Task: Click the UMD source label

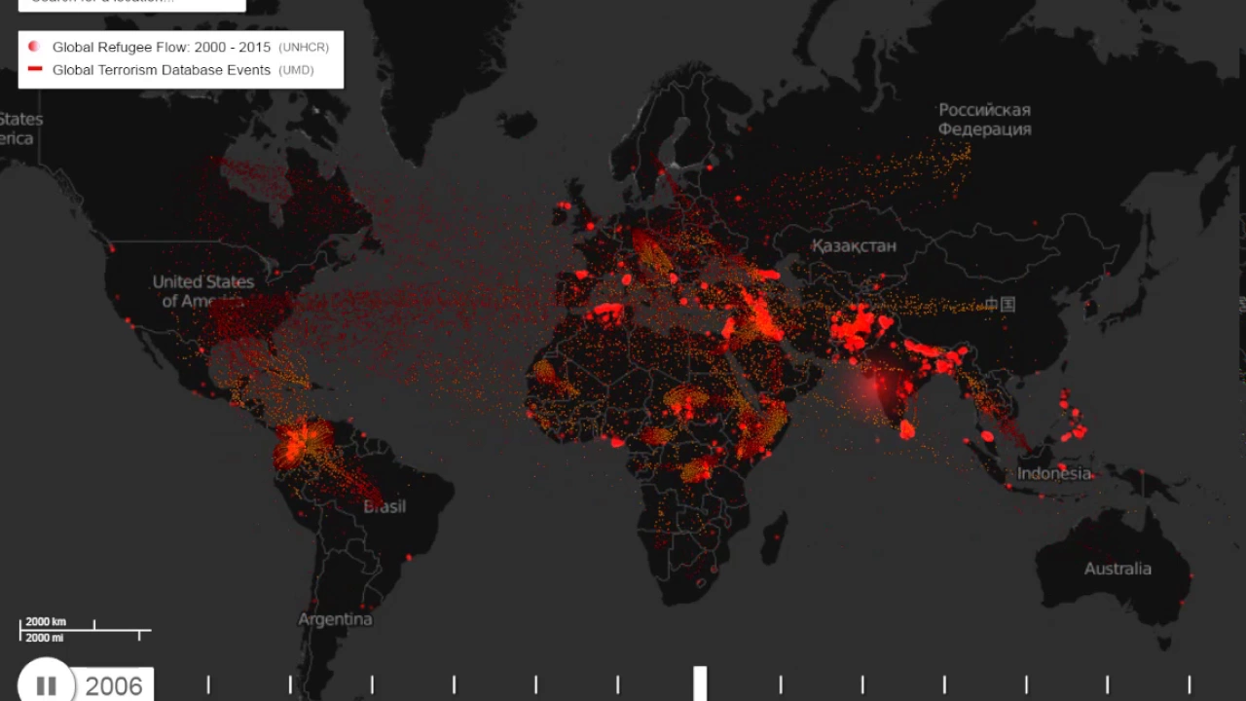Action: pyautogui.click(x=296, y=70)
